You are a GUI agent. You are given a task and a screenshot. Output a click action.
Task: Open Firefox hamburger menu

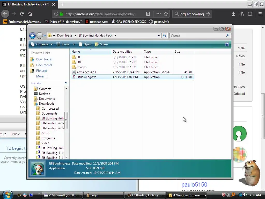(260, 14)
